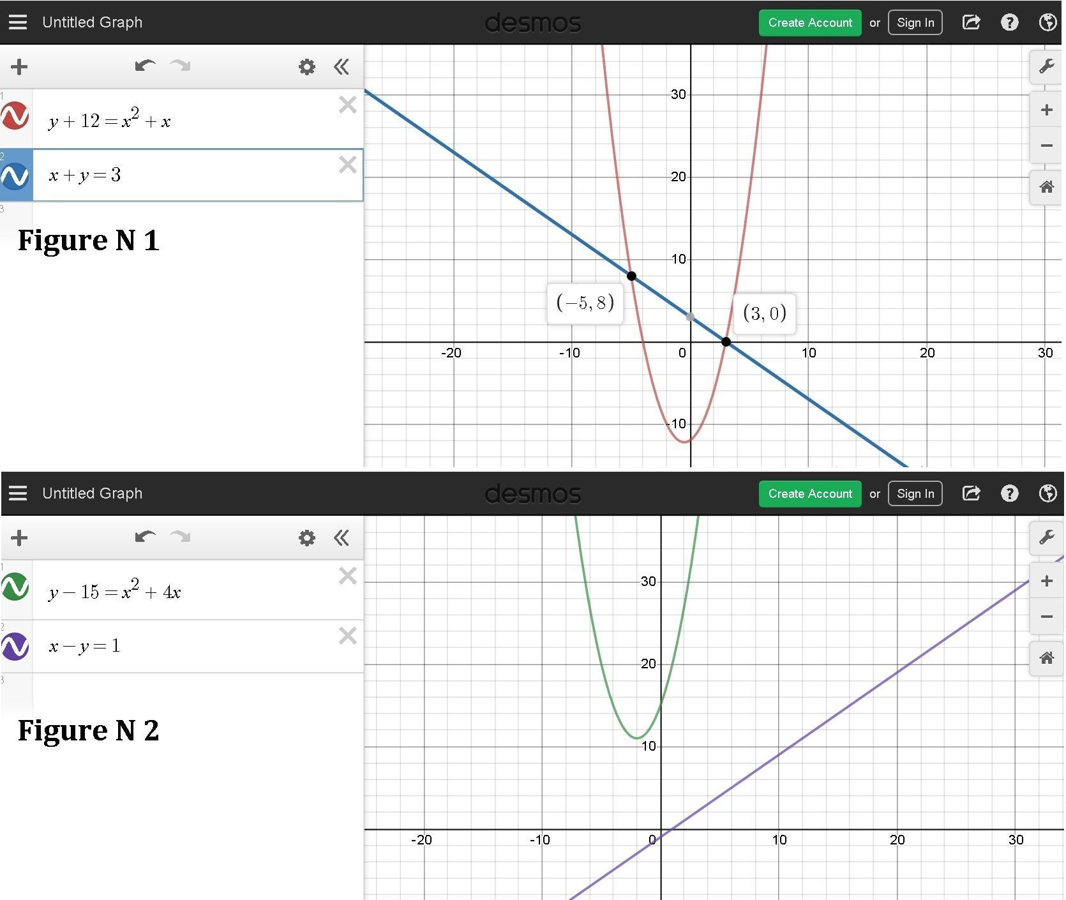This screenshot has height=900, width=1066.
Task: Click Create Account in the upper graph header
Action: click(810, 22)
